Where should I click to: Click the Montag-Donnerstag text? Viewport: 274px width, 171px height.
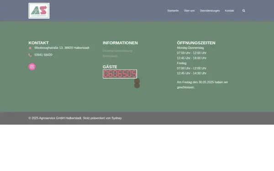[x=190, y=48]
